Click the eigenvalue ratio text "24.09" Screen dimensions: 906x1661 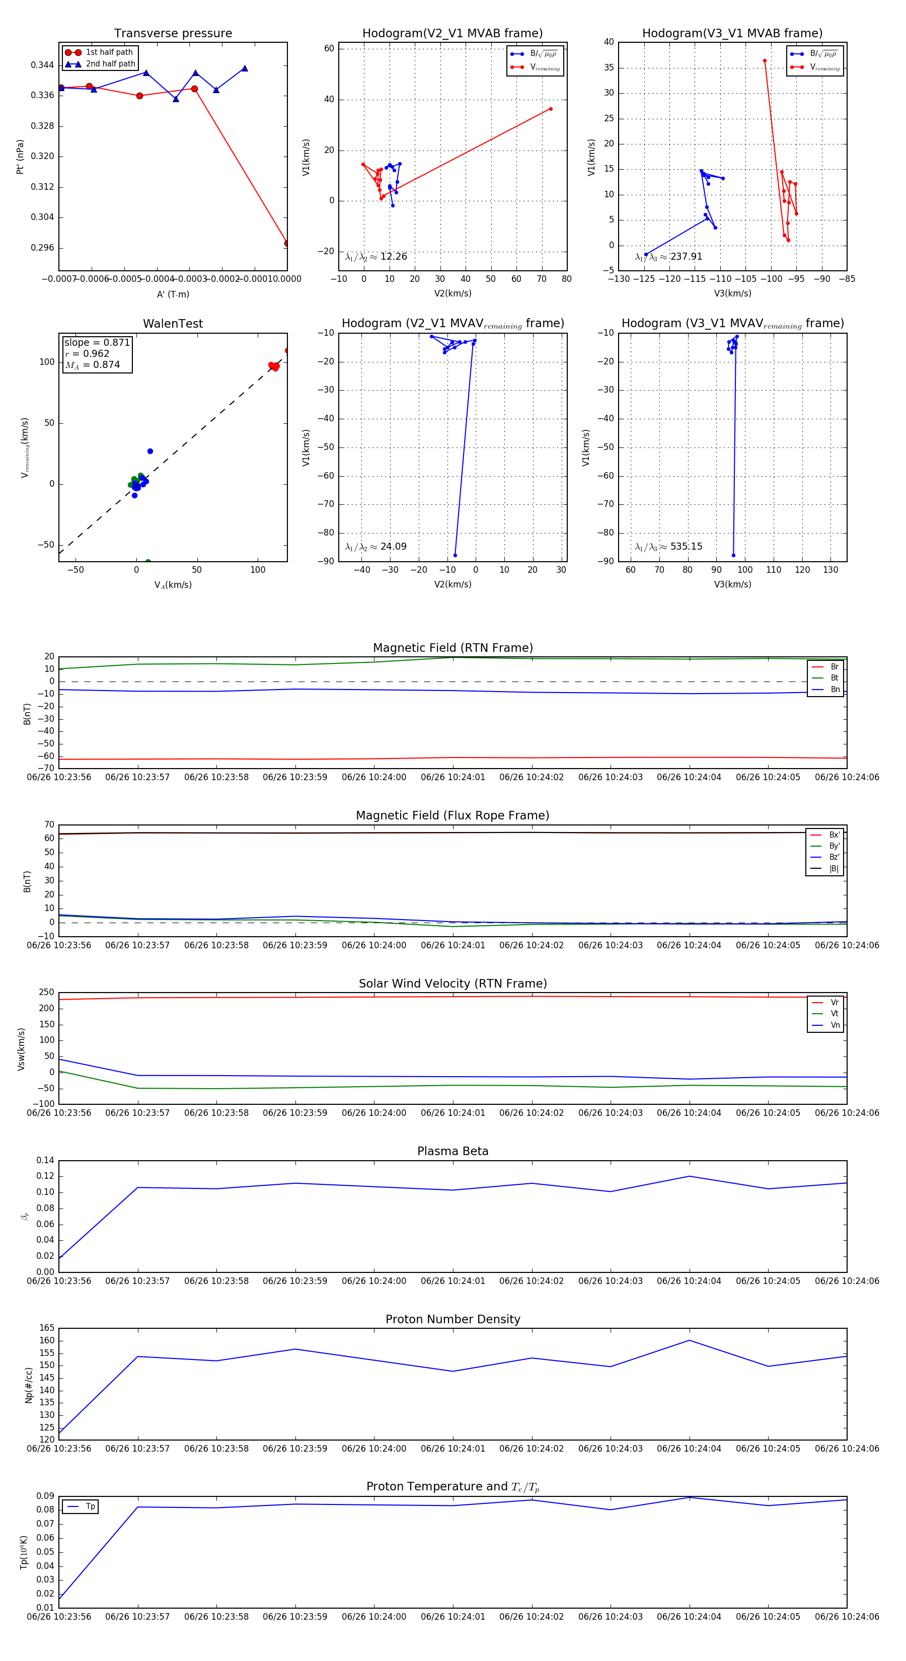click(x=393, y=547)
